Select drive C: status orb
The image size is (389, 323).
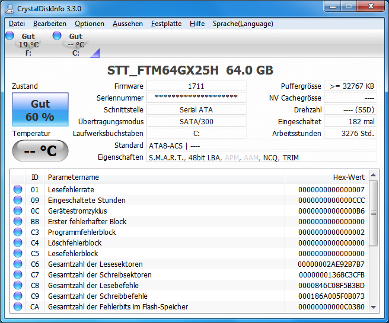[x=57, y=35]
